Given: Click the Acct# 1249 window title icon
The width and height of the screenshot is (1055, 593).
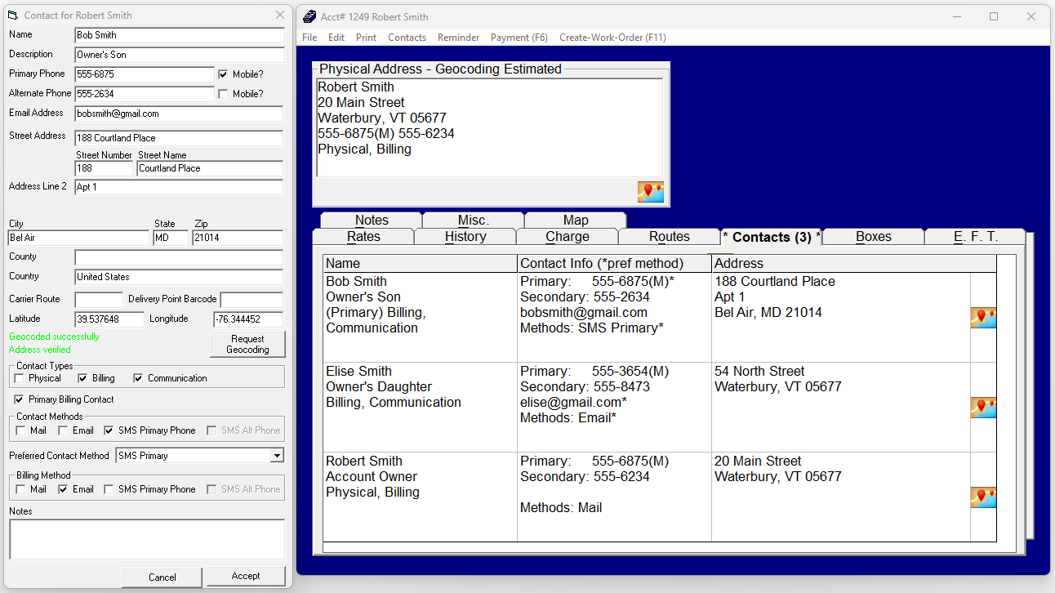Looking at the screenshot, I should click(x=309, y=16).
